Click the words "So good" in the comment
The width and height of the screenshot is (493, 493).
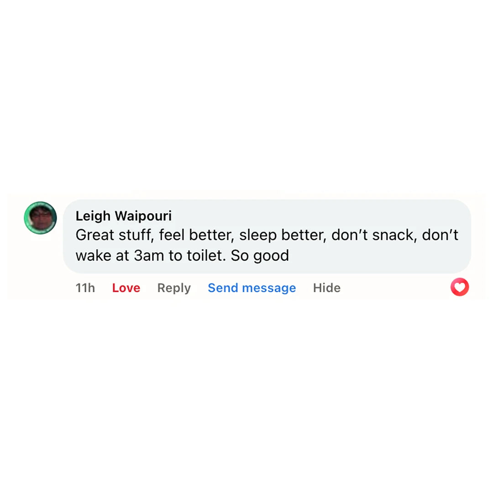pyautogui.click(x=260, y=256)
